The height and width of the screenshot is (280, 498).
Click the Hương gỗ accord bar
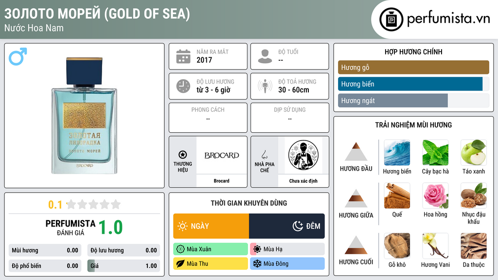tap(413, 67)
